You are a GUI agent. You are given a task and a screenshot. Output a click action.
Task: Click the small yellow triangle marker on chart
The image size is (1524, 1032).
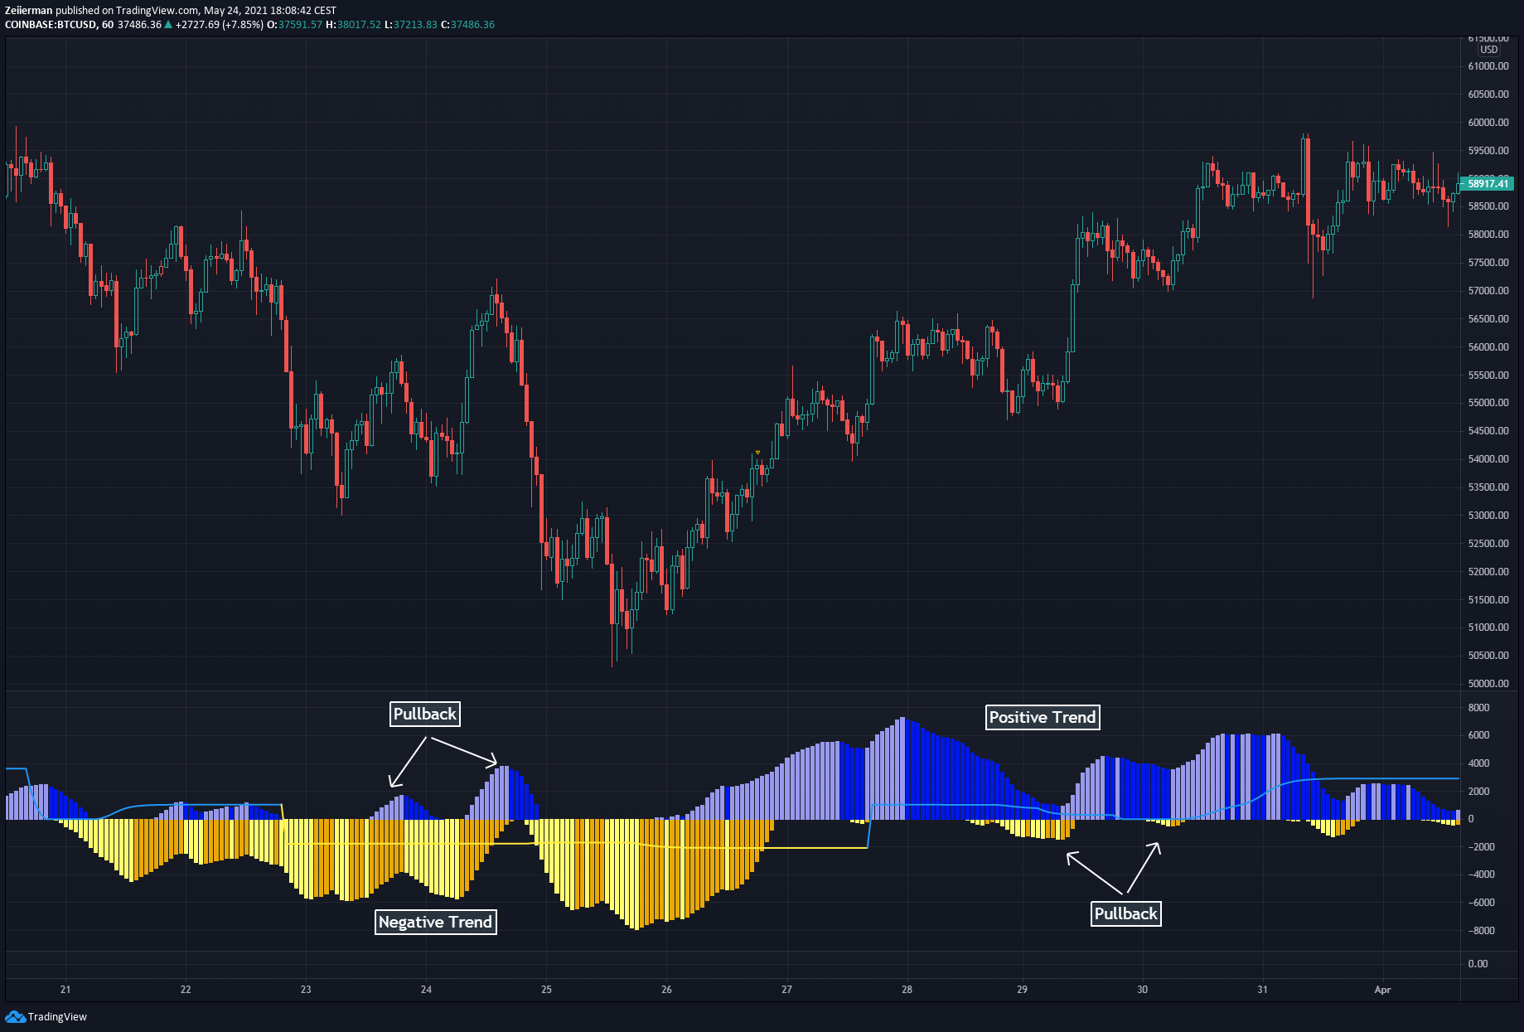757,453
